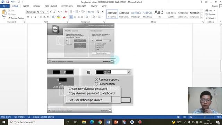Apply strikethrough to text
222x125 pixels.
tap(41, 17)
